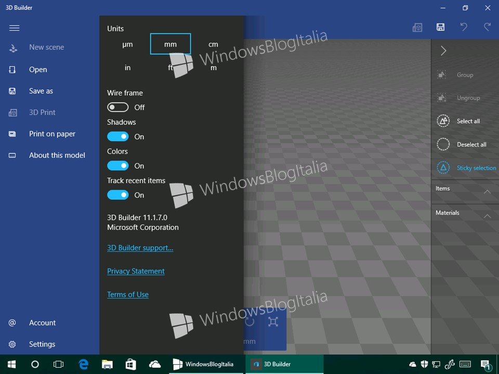
Task: Open the 3D Builder support link
Action: 140,248
